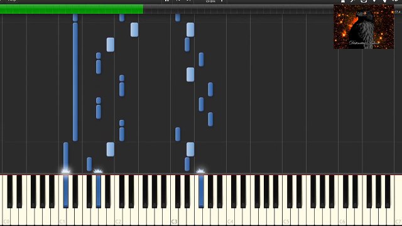Image resolution: width=402 pixels, height=226 pixels.
Task: Click the lit blue F#3 black key
Action: coord(201,191)
